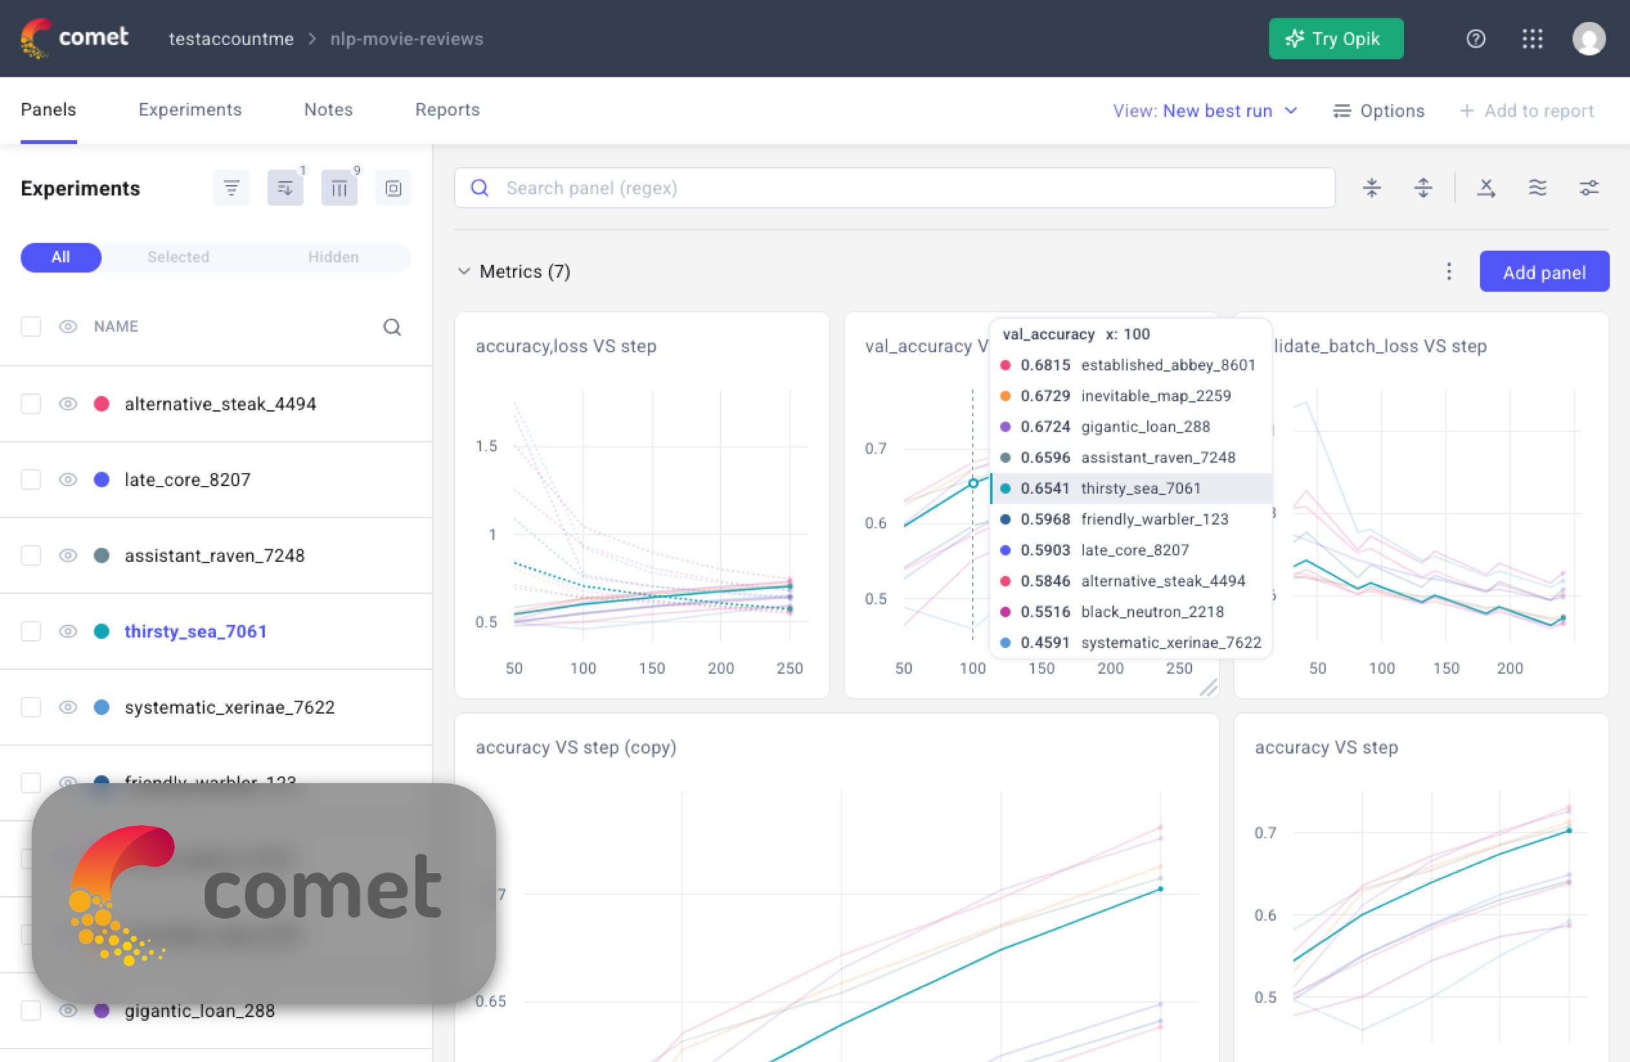Click the blue color dot of late_core_8207
Viewport: 1630px width, 1062px height.
tap(101, 479)
